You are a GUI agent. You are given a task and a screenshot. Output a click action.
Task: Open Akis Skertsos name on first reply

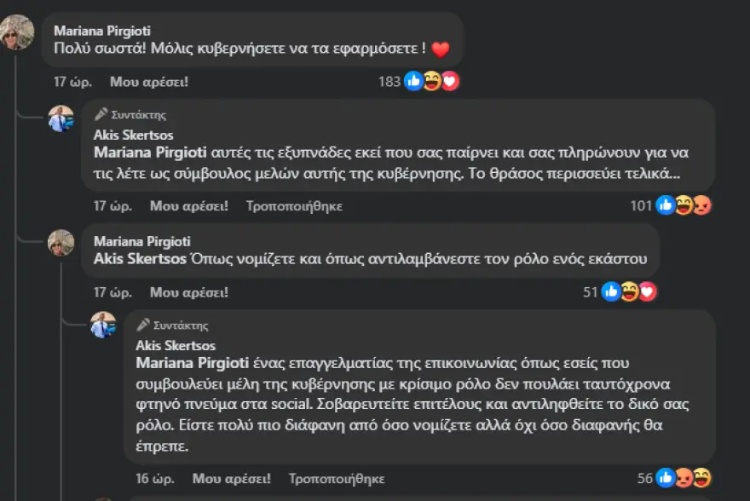click(x=134, y=135)
